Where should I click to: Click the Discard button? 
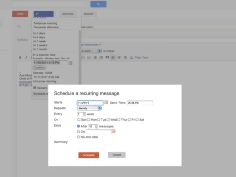pyautogui.click(x=88, y=14)
